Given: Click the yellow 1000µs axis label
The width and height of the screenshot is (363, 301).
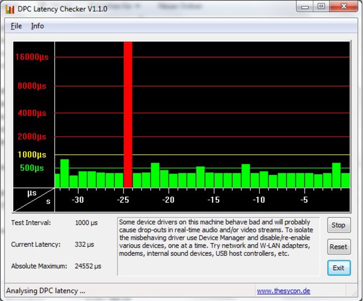Looking at the screenshot, I should 32,155.
